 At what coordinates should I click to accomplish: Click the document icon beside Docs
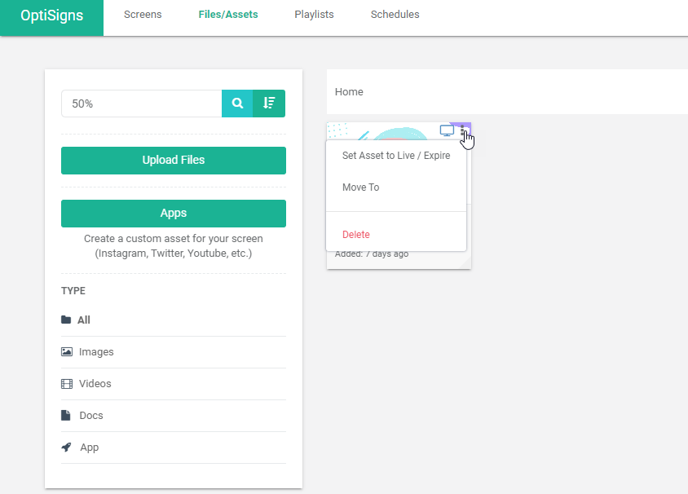click(66, 416)
